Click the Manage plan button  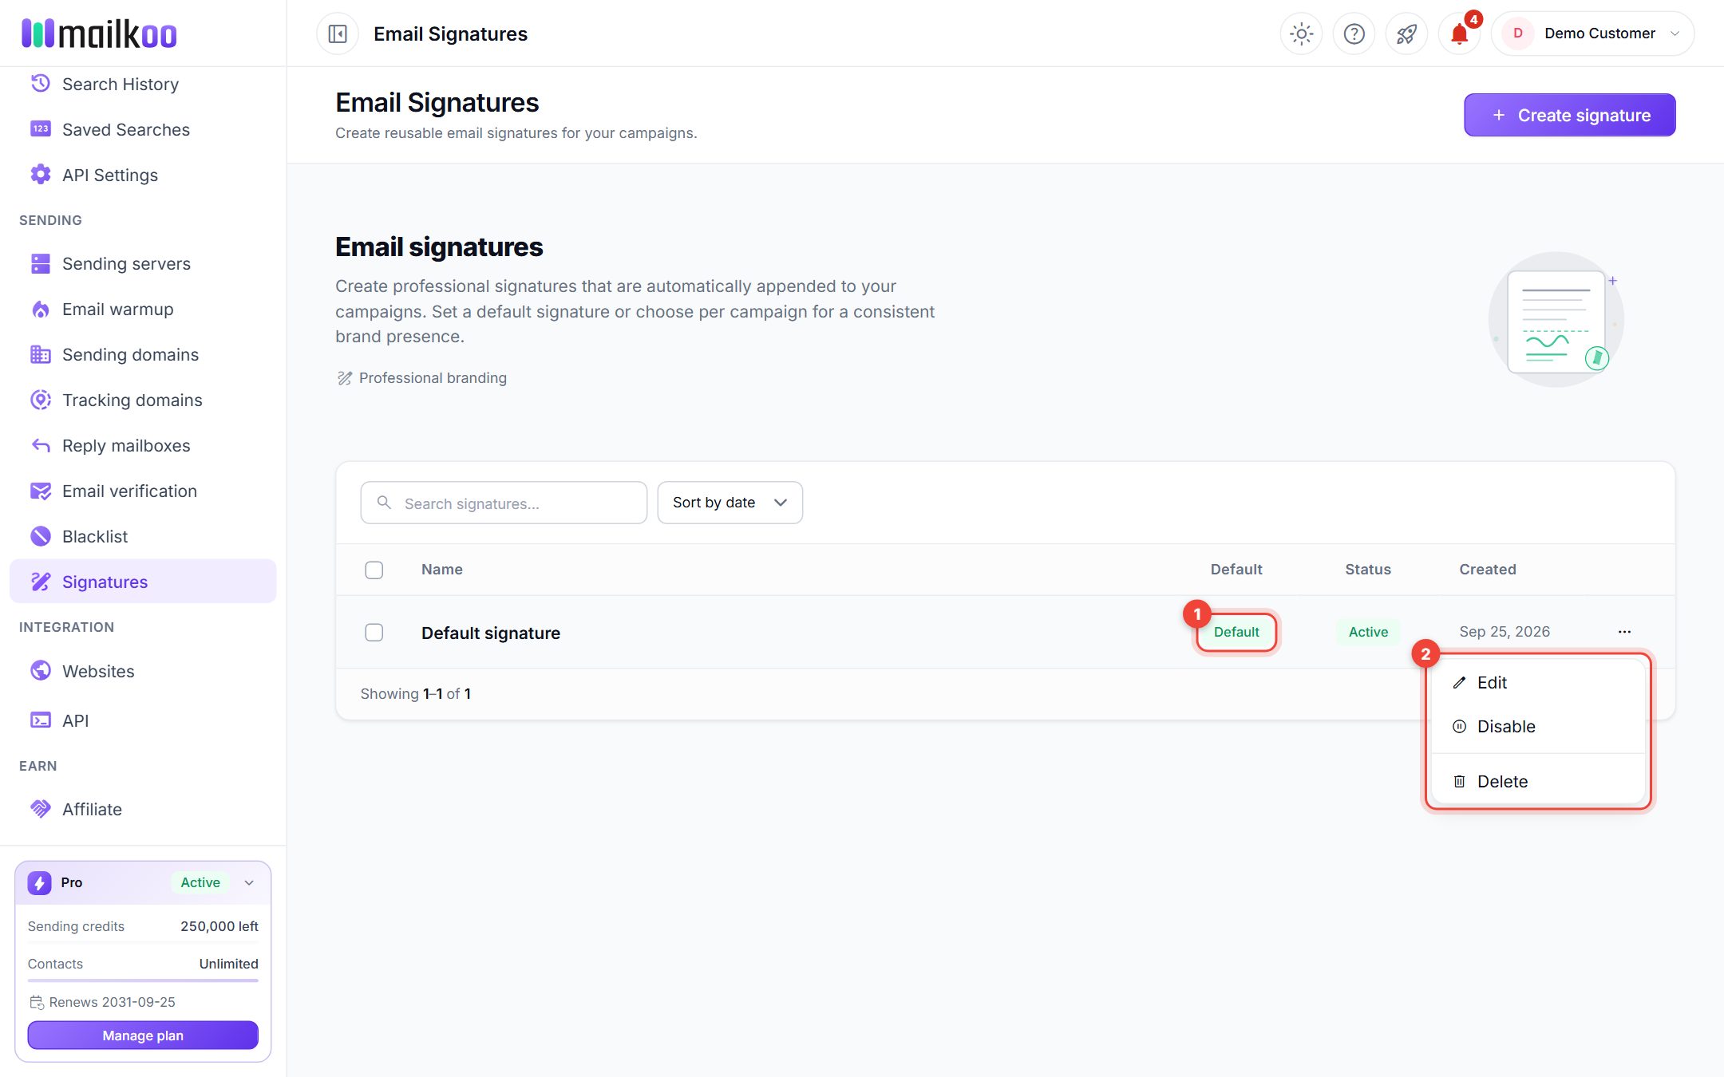pyautogui.click(x=143, y=1036)
